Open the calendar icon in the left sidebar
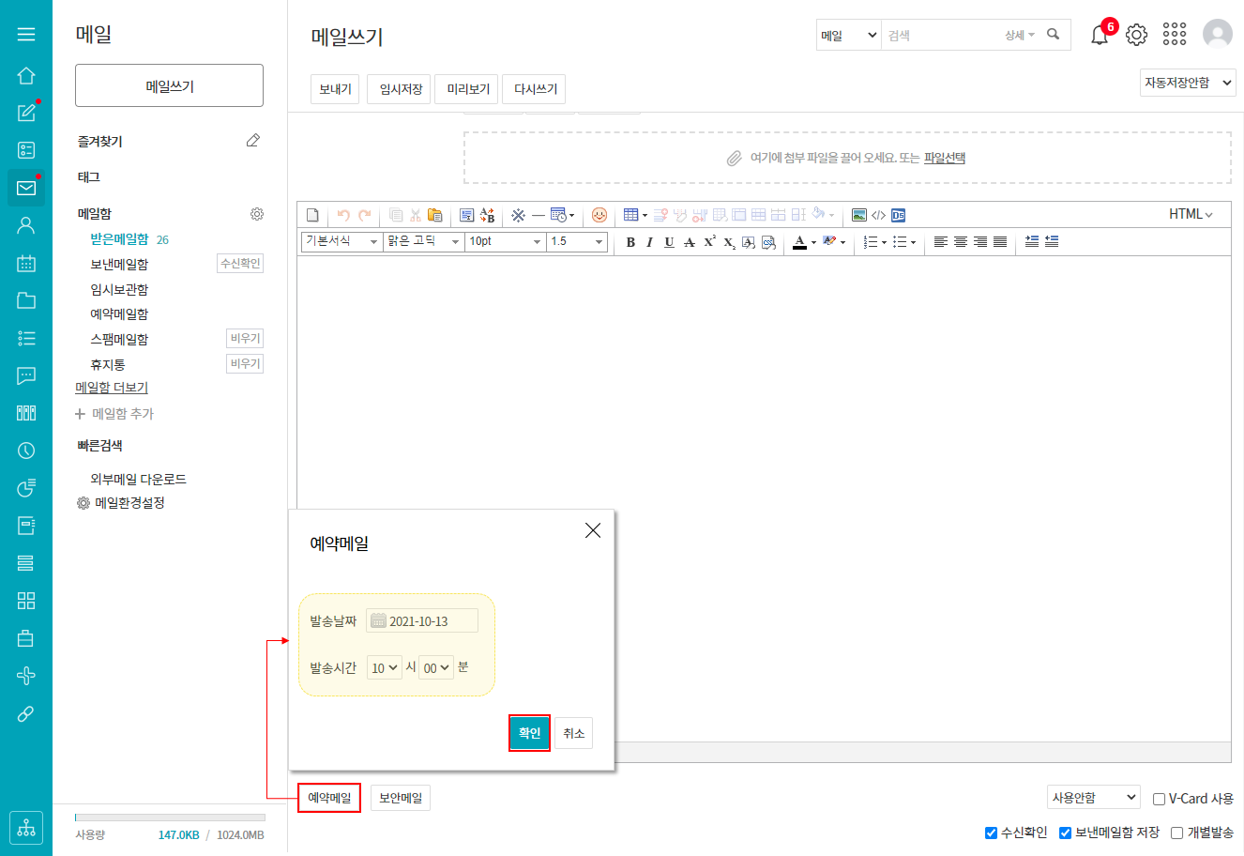Image resolution: width=1244 pixels, height=856 pixels. point(26,263)
